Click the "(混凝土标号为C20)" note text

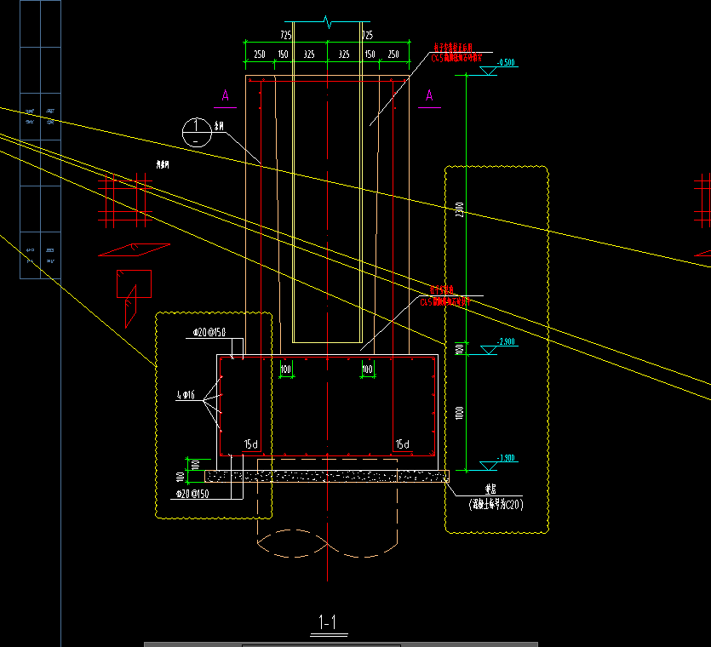pyautogui.click(x=496, y=504)
